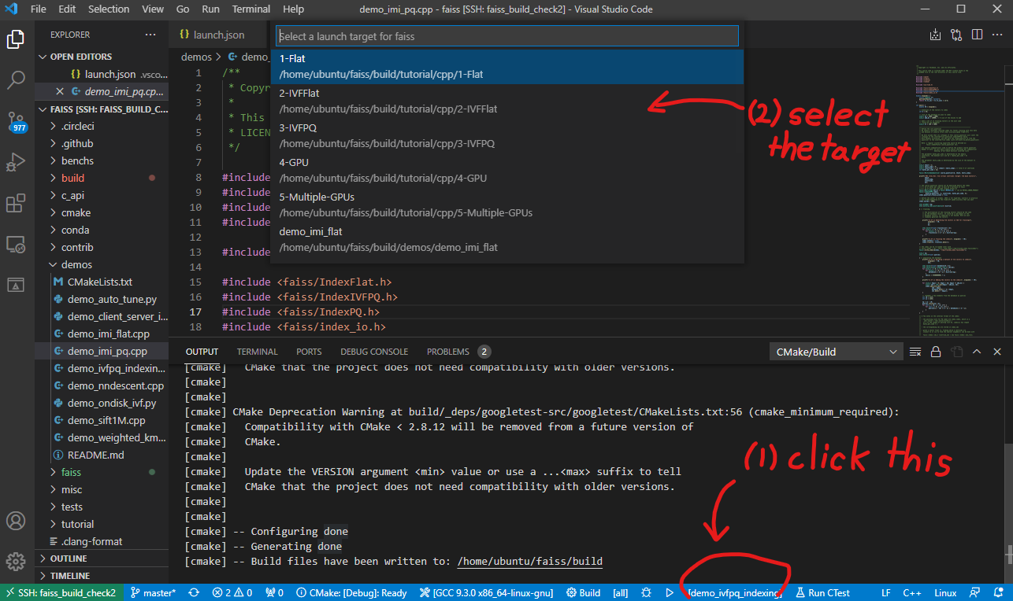Select 5-Multiple-GPUs launch target
The image size is (1013, 601).
coord(507,205)
